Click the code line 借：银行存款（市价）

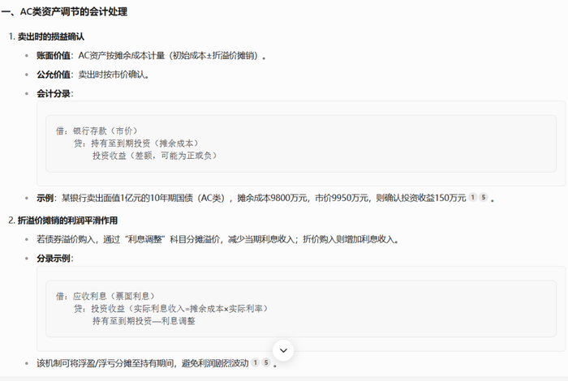pyautogui.click(x=97, y=131)
